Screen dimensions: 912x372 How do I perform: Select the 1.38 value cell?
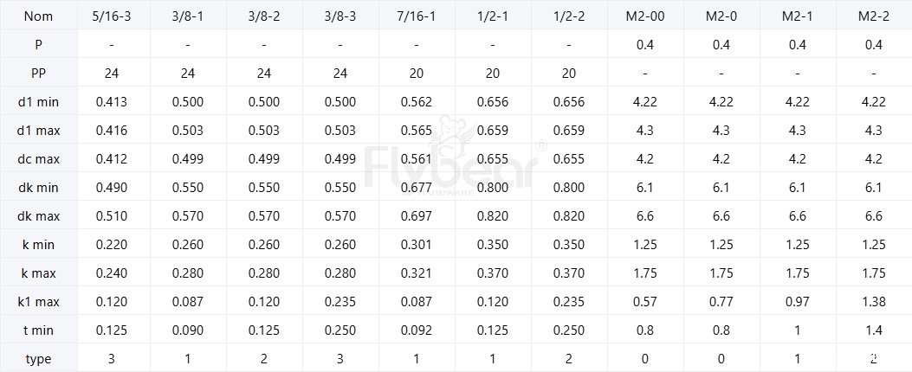point(873,302)
